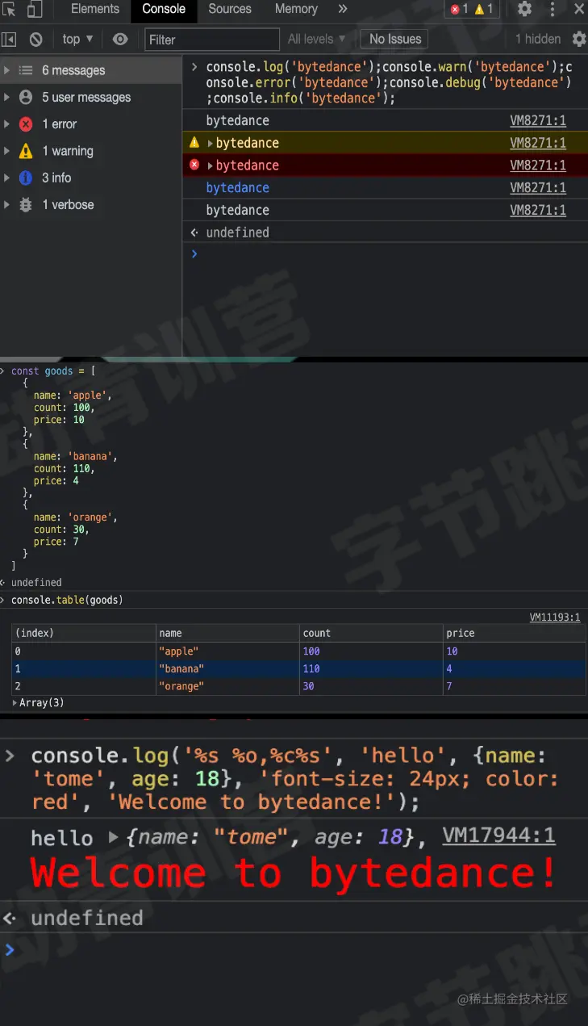Sort table by the (index) column header
Viewport: 588px width, 1026px height.
[x=84, y=633]
